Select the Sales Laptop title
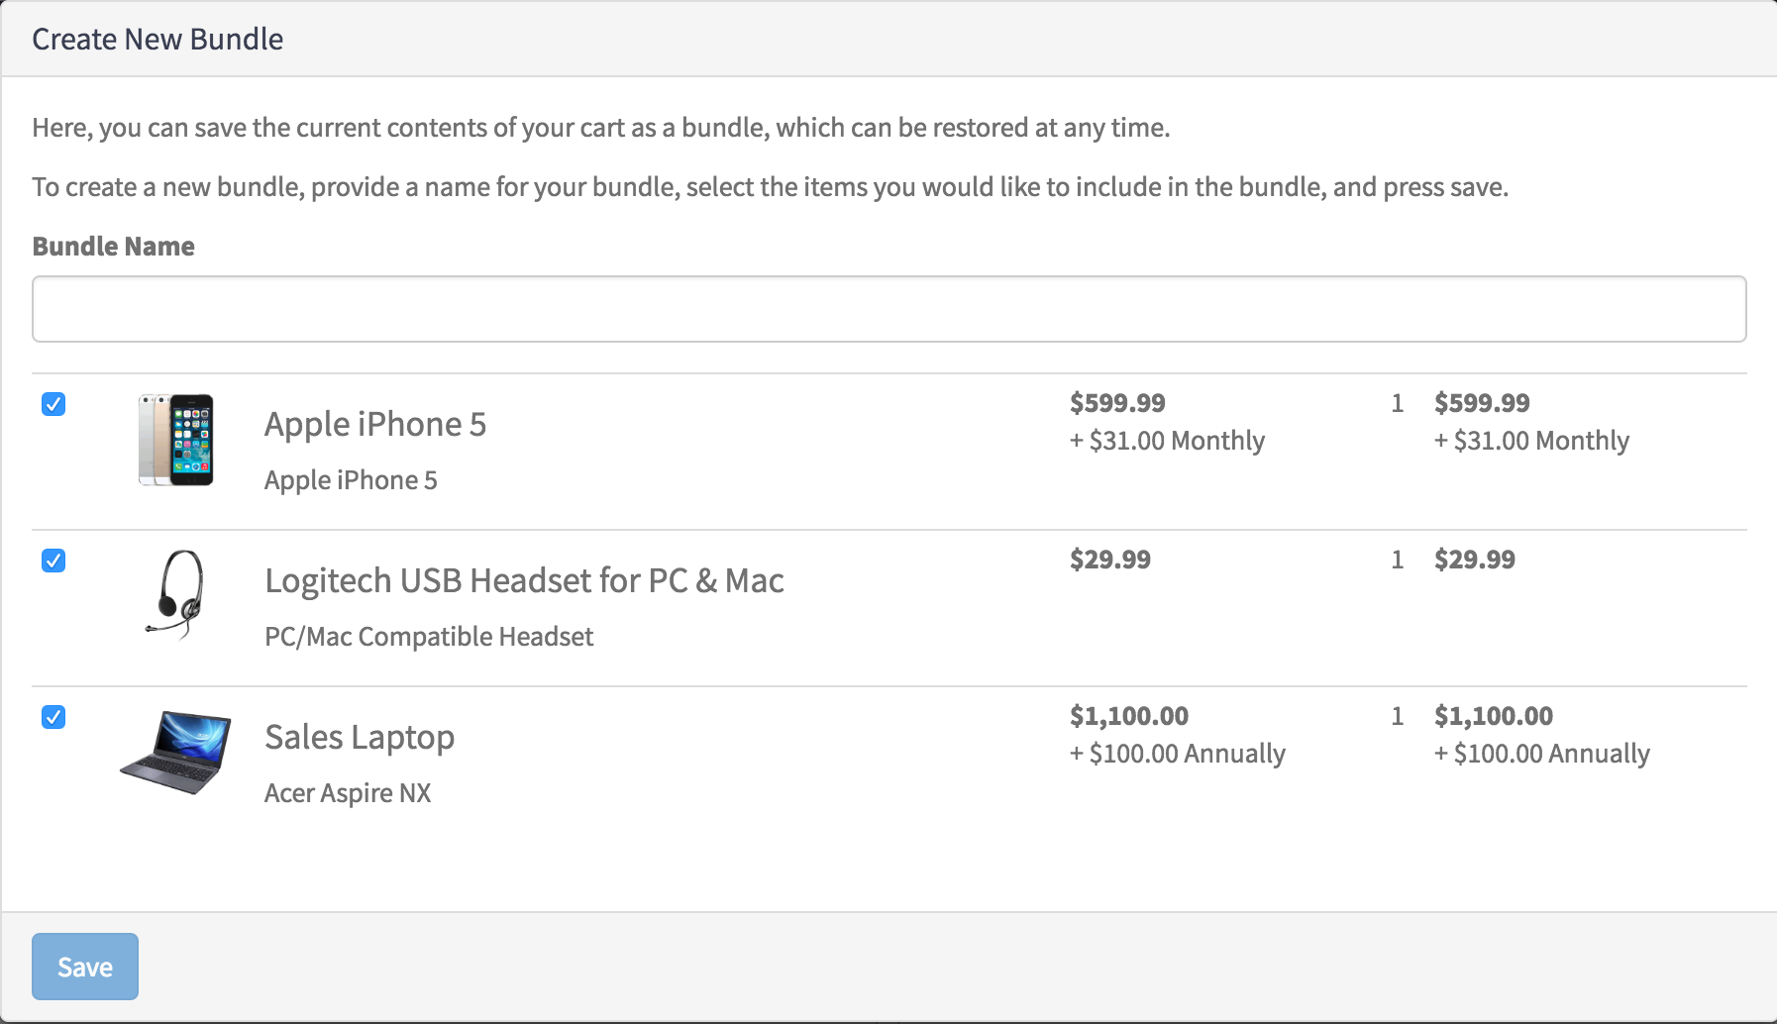This screenshot has height=1024, width=1777. [x=360, y=738]
